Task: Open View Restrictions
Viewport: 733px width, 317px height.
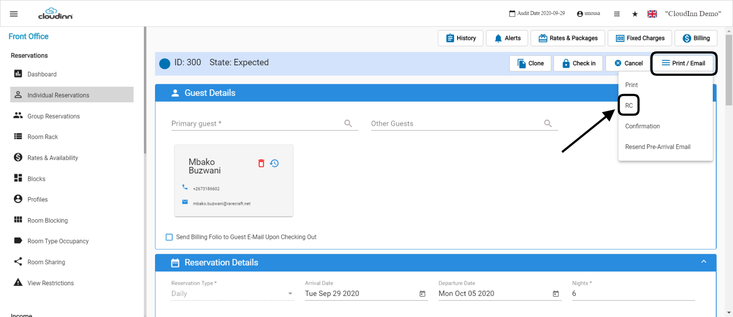Action: [72, 283]
